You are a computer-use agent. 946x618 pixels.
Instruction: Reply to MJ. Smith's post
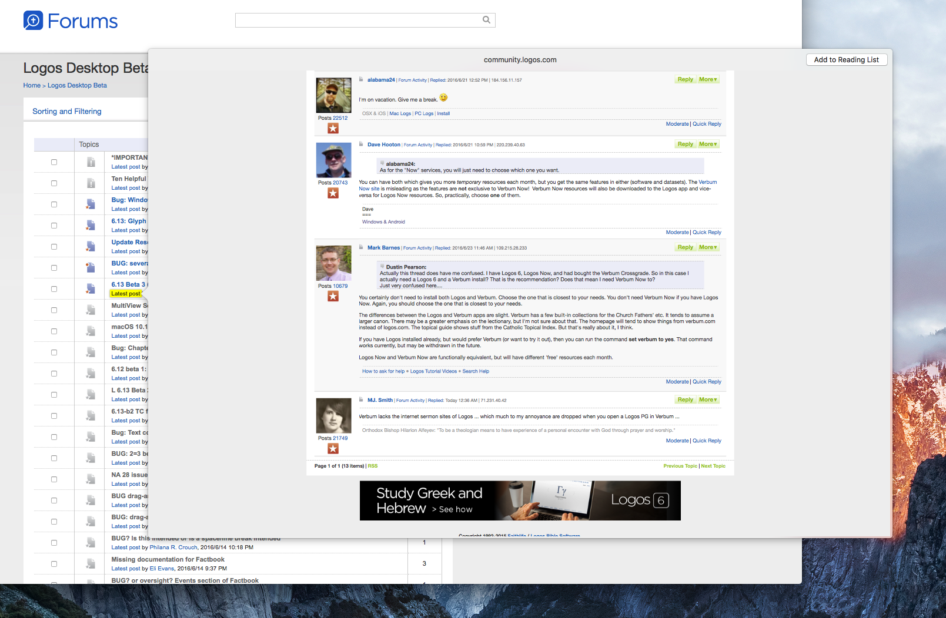coord(685,399)
